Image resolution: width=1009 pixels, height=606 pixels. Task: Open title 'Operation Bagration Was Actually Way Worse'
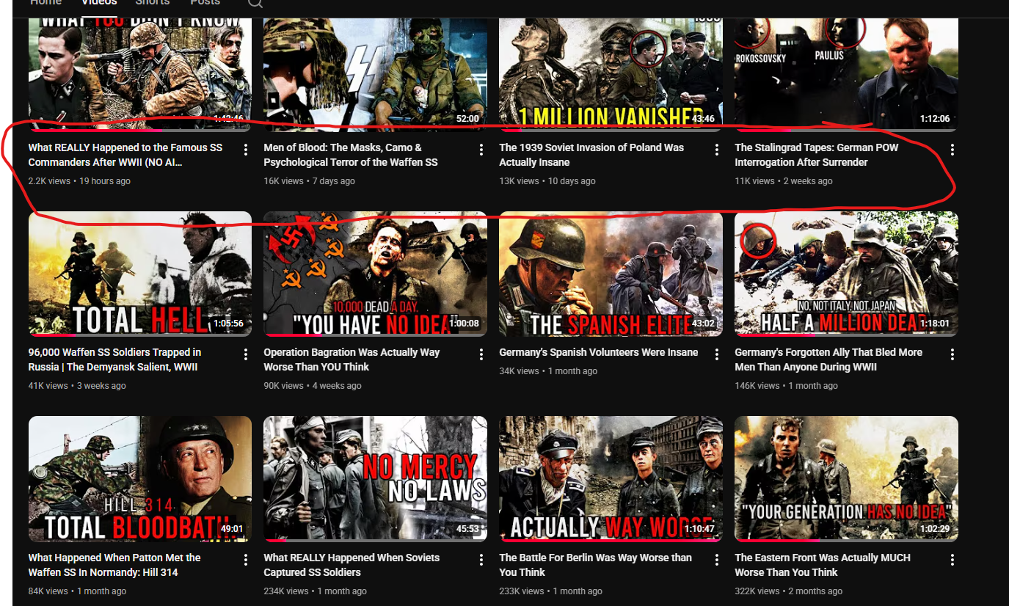click(x=352, y=359)
